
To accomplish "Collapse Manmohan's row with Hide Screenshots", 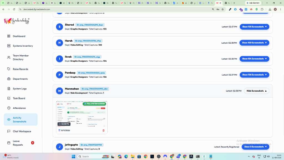I will 257,91.
